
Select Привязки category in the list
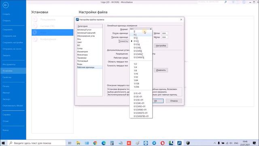pyautogui.click(x=89, y=58)
